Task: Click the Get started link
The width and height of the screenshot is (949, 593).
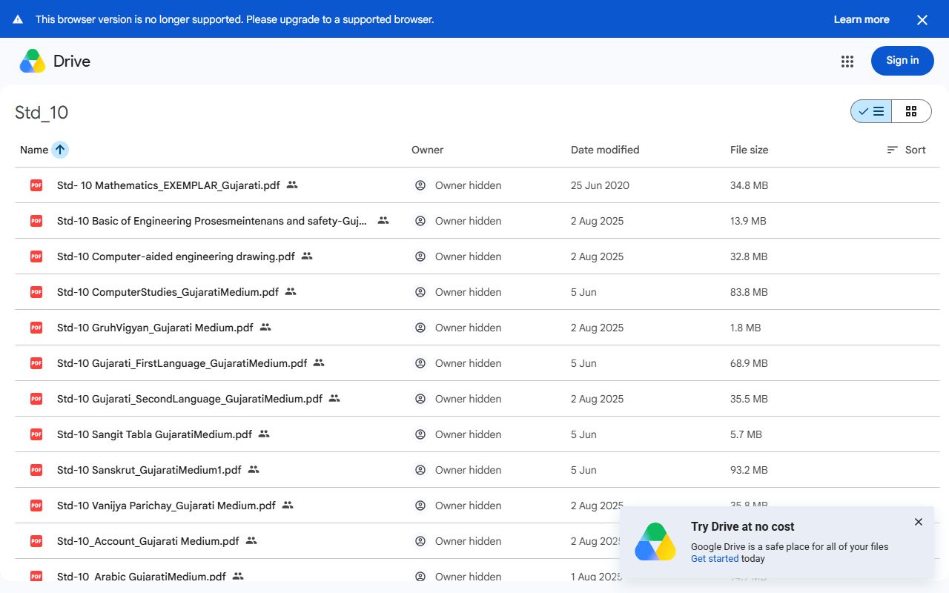Action: click(x=715, y=559)
